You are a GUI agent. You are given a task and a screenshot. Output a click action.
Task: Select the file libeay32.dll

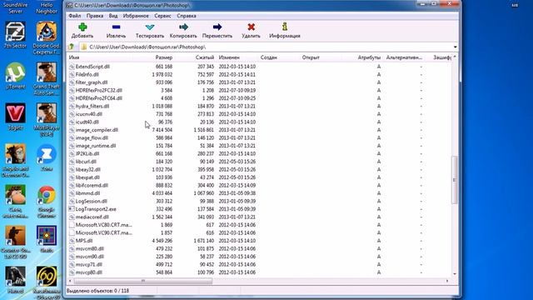pos(87,169)
